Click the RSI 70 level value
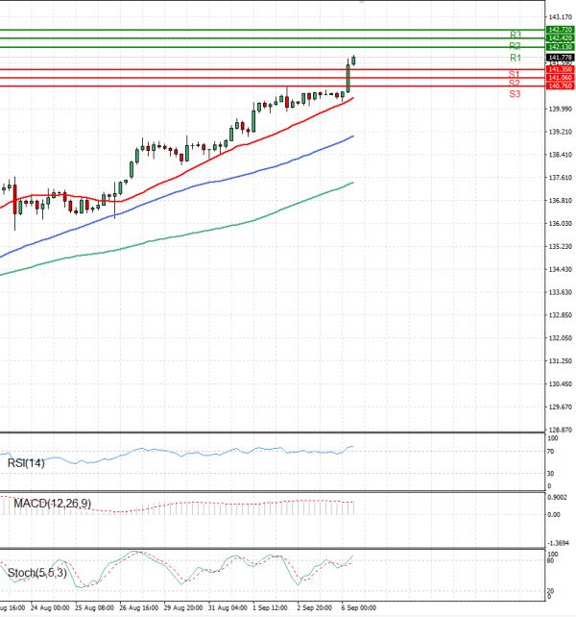The height and width of the screenshot is (617, 576). click(550, 452)
